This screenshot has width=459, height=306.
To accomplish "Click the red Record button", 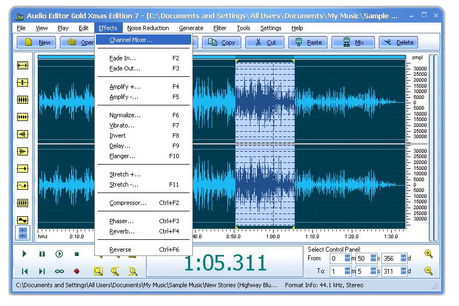I will [x=76, y=271].
